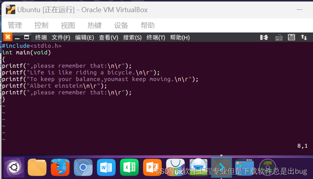Open the VirtualBox 控制 menu
The image size is (313, 179).
click(x=41, y=26)
